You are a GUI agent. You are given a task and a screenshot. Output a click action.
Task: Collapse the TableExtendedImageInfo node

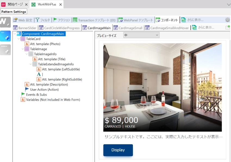(31, 64)
